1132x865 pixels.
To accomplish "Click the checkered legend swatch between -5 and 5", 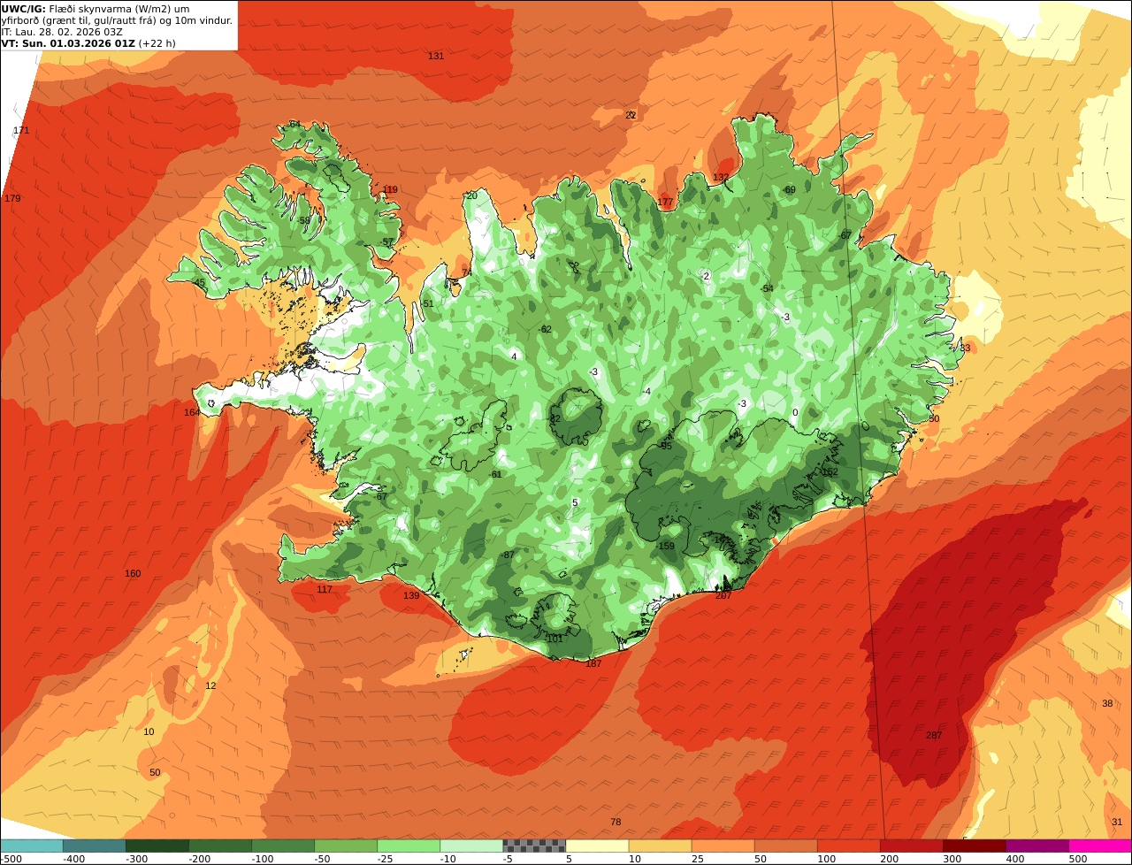I will coord(534,846).
